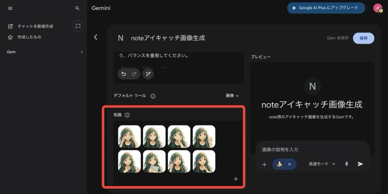Select the first thumbnail in bottom row
Viewport: 388px width, 194px height.
click(x=129, y=161)
